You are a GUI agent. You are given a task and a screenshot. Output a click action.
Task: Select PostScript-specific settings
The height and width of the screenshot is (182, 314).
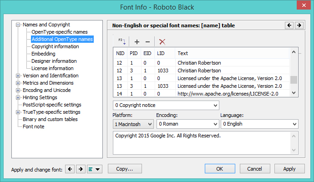52,105
